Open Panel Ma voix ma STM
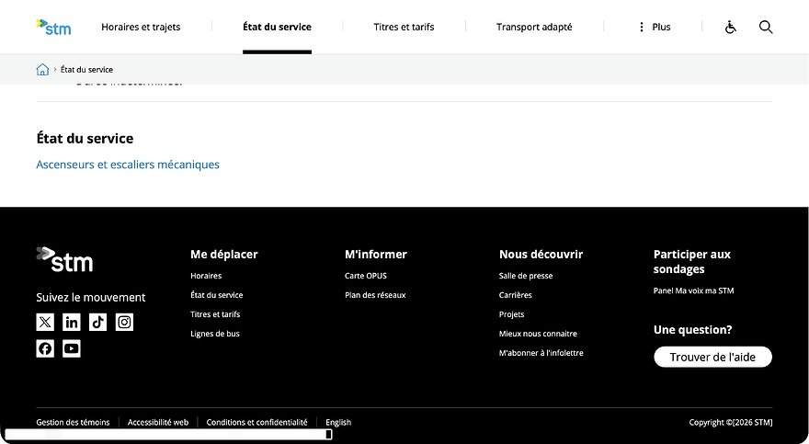 (x=693, y=290)
